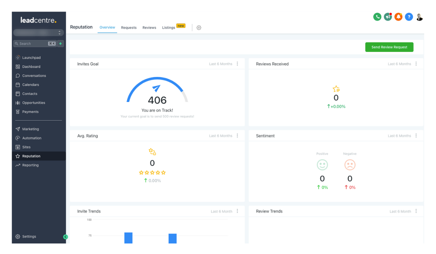
Task: Open the orange notifications bell
Action: [x=399, y=17]
